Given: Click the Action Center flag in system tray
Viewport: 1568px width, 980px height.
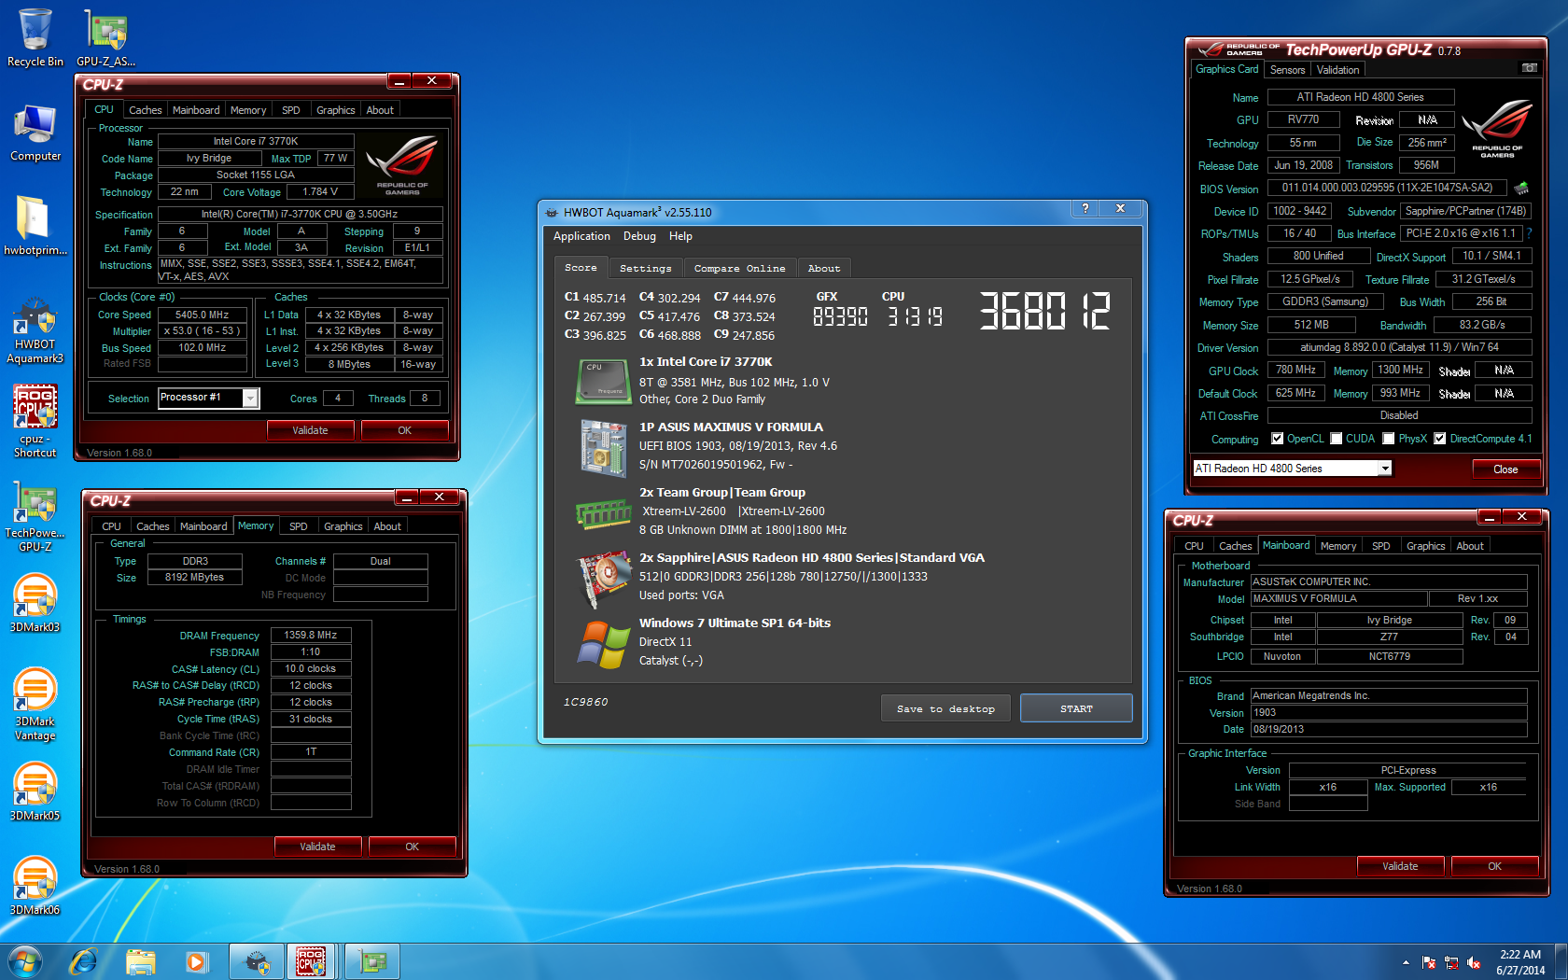Looking at the screenshot, I should (1429, 962).
